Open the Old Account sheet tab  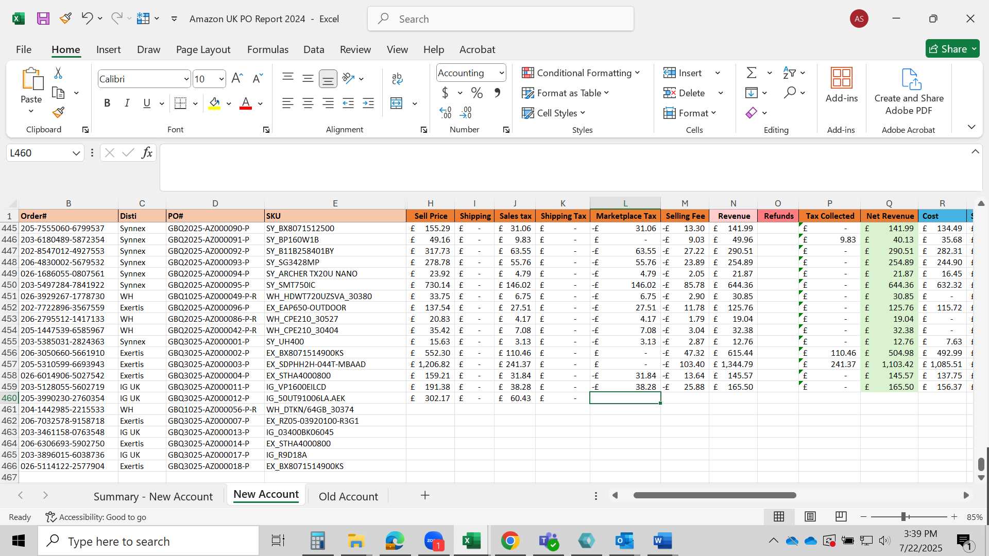[348, 496]
